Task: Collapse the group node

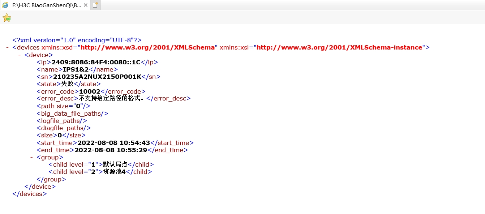Action: [32, 157]
